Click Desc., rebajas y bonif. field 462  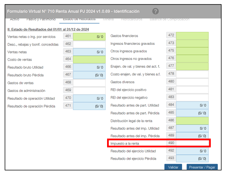coord(89,44)
